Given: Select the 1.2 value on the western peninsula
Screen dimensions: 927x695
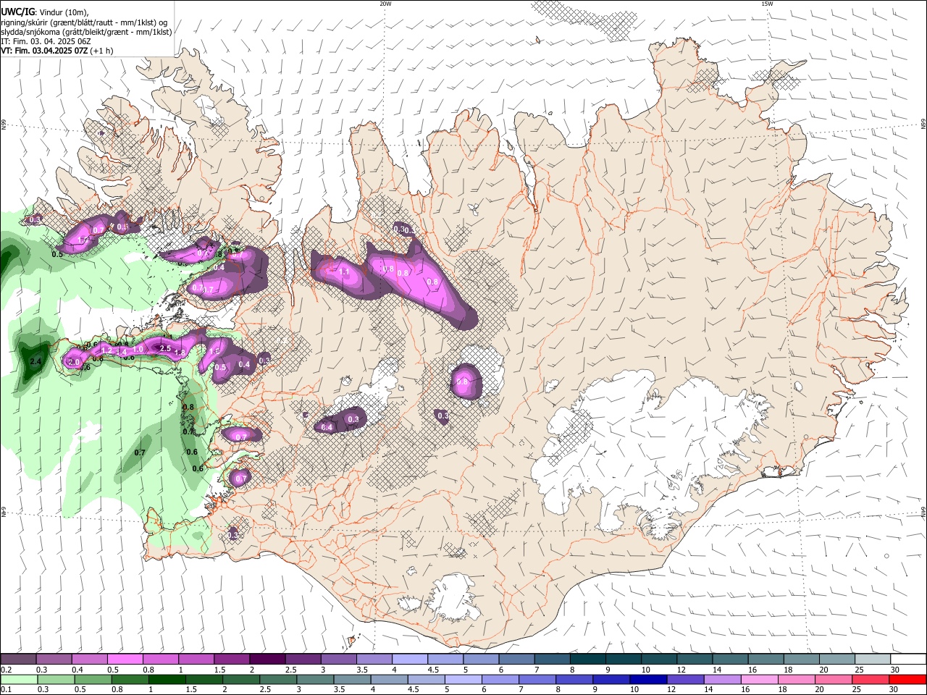Looking at the screenshot, I should point(106,350).
